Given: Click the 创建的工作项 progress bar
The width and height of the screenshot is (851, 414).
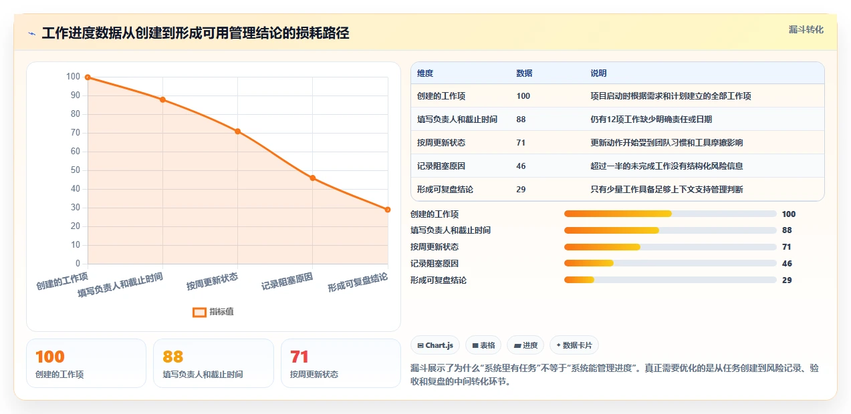Looking at the screenshot, I should pos(671,214).
